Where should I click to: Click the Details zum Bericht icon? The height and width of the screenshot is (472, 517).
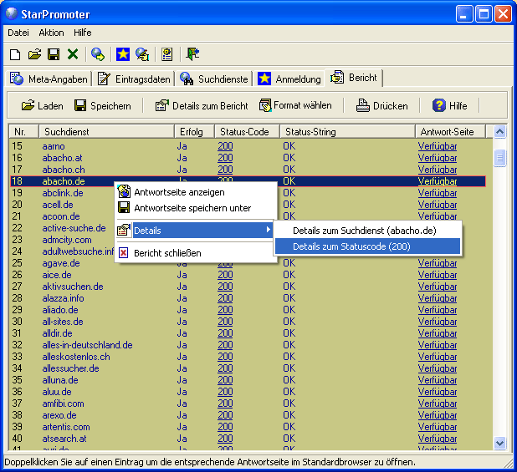(162, 105)
